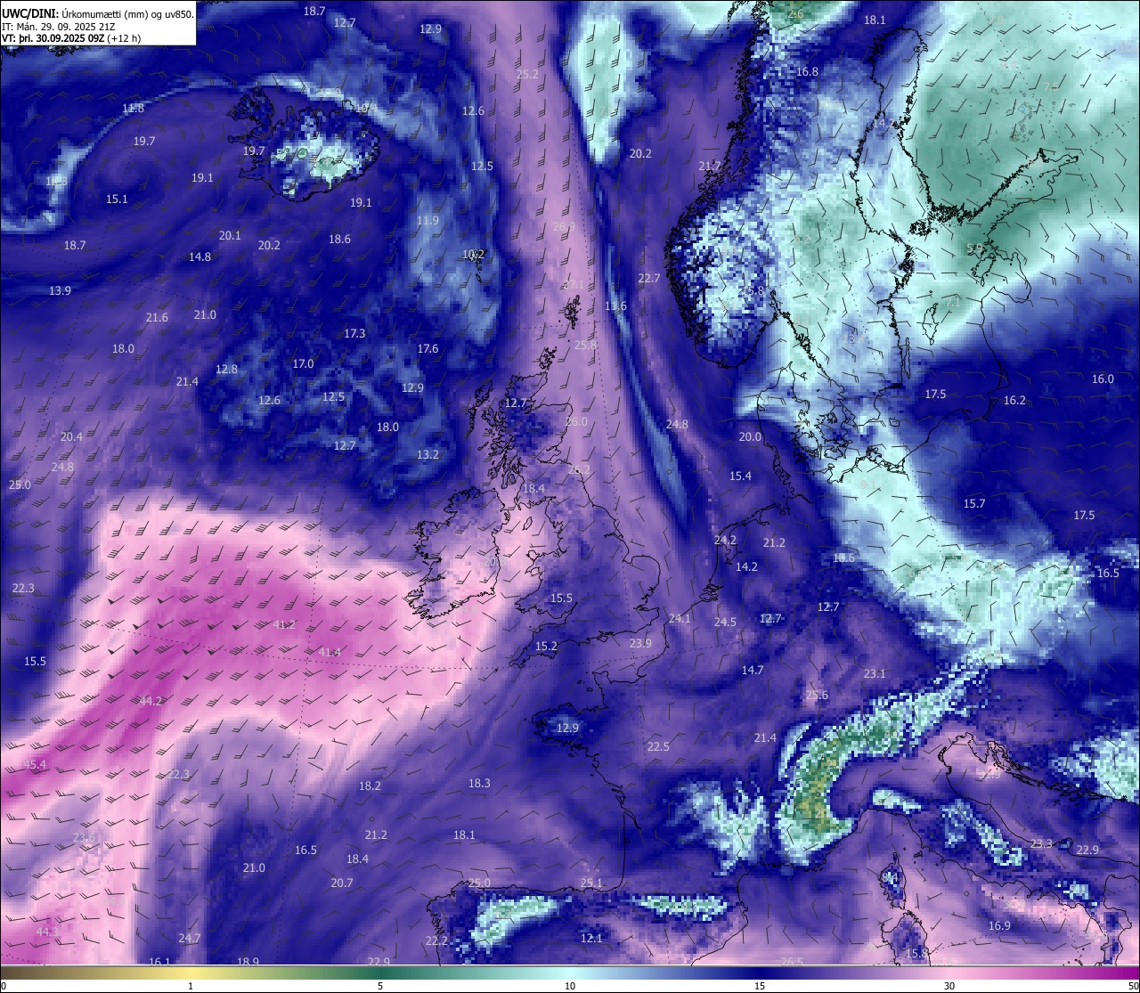Click the 16.1 value on the map
This screenshot has width=1140, height=993.
(x=159, y=962)
